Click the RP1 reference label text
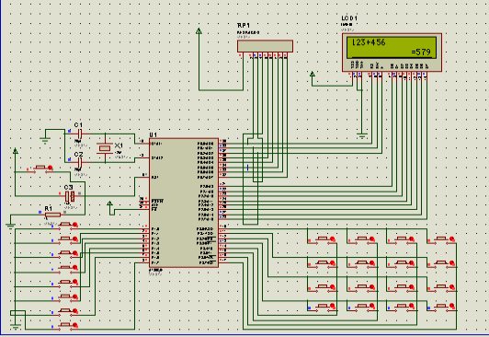The width and height of the screenshot is (489, 337). click(244, 25)
